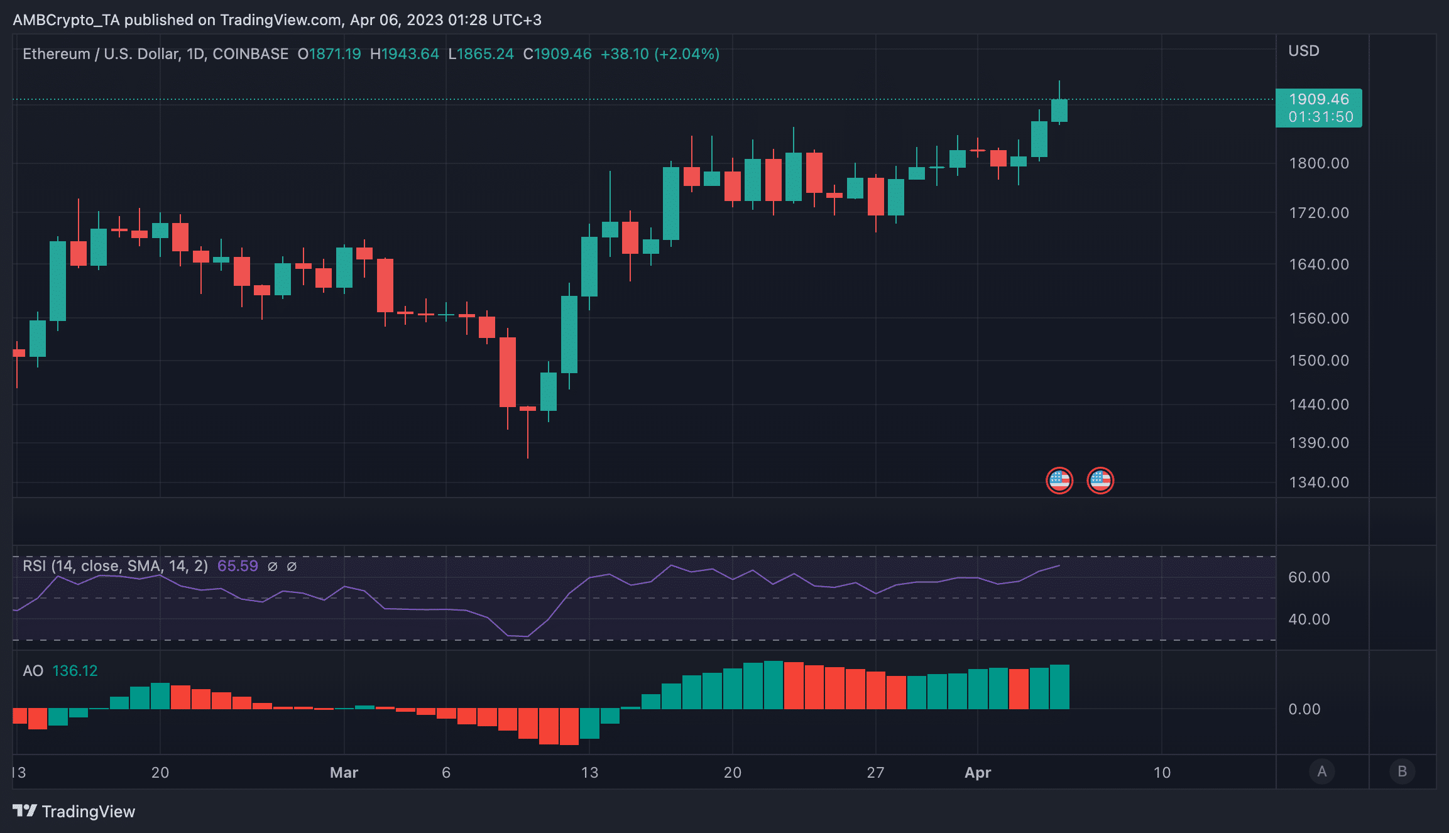Viewport: 1449px width, 833px height.
Task: Click the 1800.00 level on the price scale
Action: (x=1319, y=163)
